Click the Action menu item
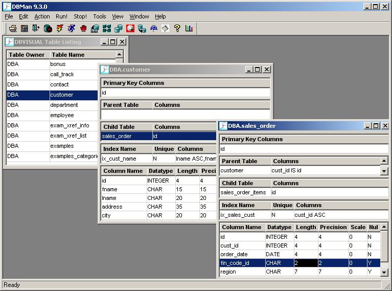Screen dimensions: 392x291 coord(42,16)
